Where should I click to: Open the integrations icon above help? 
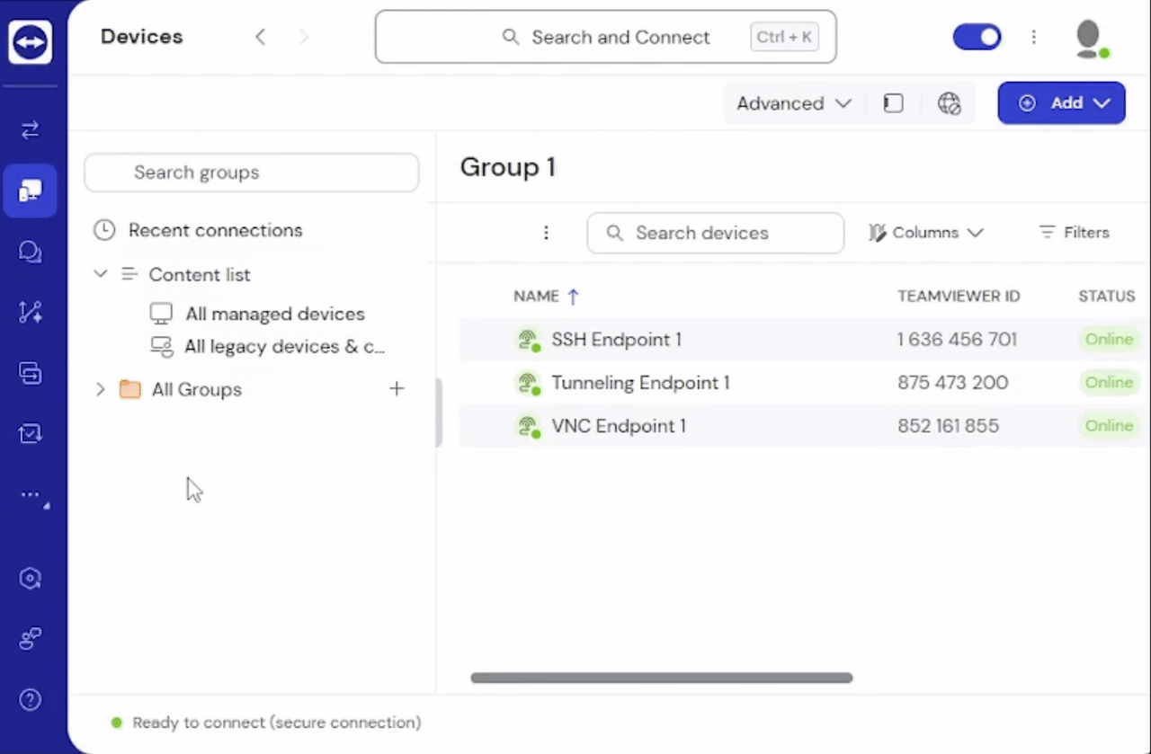point(30,639)
